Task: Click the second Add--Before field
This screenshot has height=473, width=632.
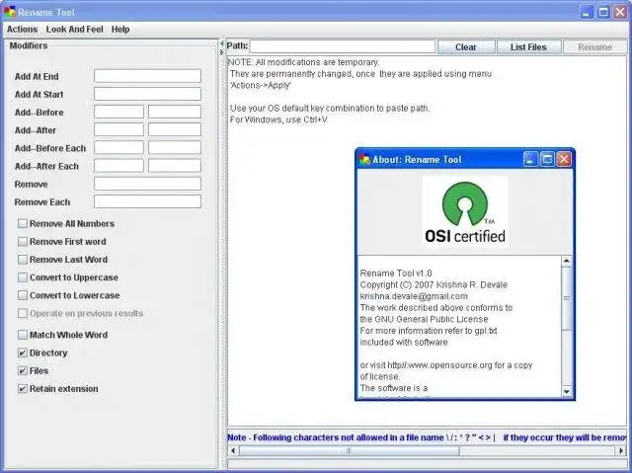Action: pos(175,112)
